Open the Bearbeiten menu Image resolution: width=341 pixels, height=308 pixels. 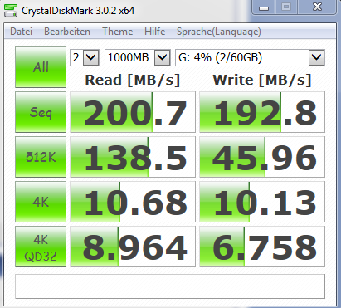click(67, 32)
